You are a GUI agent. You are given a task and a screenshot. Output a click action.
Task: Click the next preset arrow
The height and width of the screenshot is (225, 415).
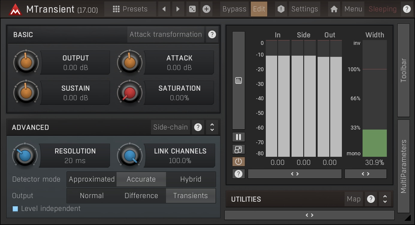178,9
